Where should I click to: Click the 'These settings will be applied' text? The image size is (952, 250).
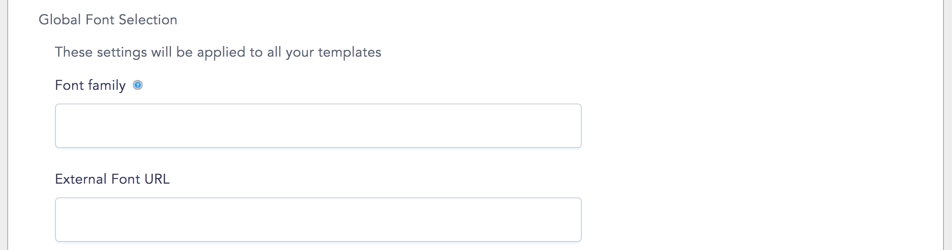[218, 52]
